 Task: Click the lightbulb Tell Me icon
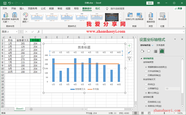pos(107,9)
